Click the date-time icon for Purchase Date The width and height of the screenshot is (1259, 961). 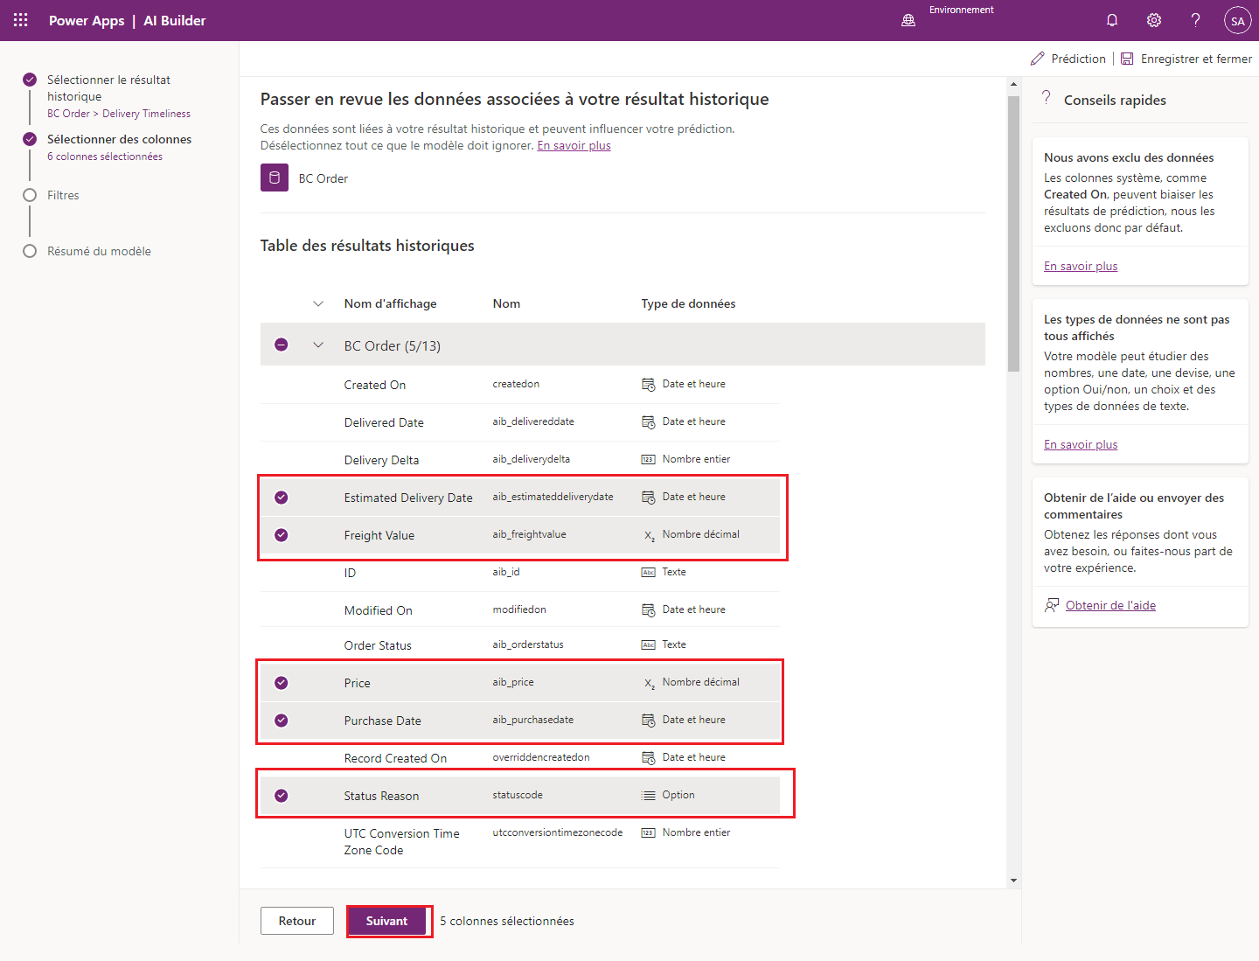point(649,721)
